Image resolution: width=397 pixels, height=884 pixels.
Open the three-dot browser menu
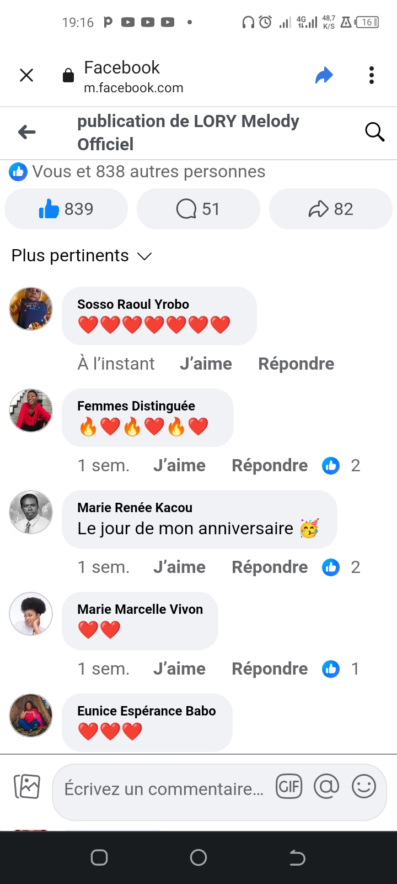click(x=372, y=75)
